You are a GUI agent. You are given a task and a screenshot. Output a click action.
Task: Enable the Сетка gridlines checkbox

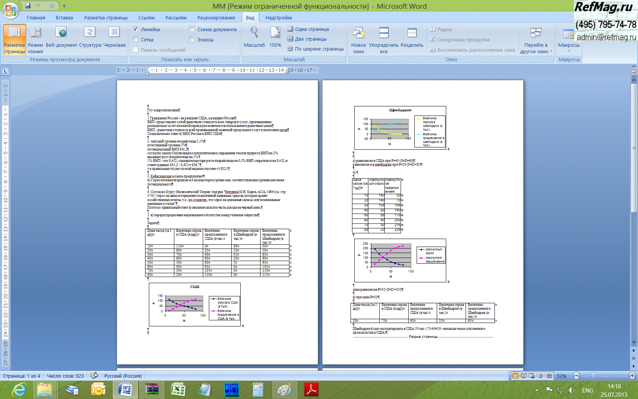(135, 40)
